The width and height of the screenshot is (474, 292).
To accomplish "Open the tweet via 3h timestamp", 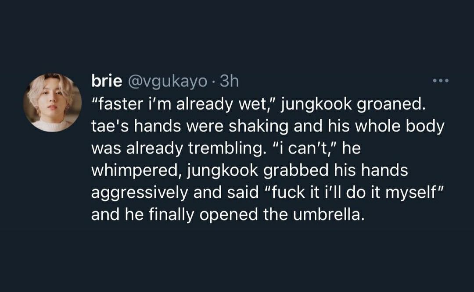I will [229, 81].
